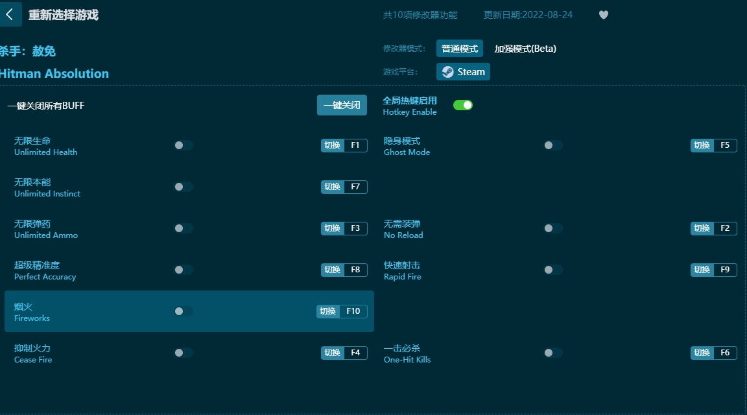The width and height of the screenshot is (747, 415).
Task: Click 切换 button for Unlimited Instinct
Action: [333, 187]
